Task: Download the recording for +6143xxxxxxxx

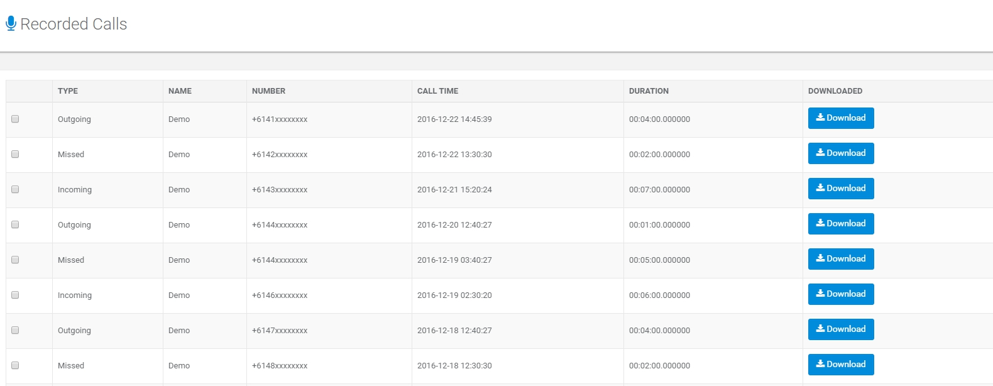Action: (841, 189)
